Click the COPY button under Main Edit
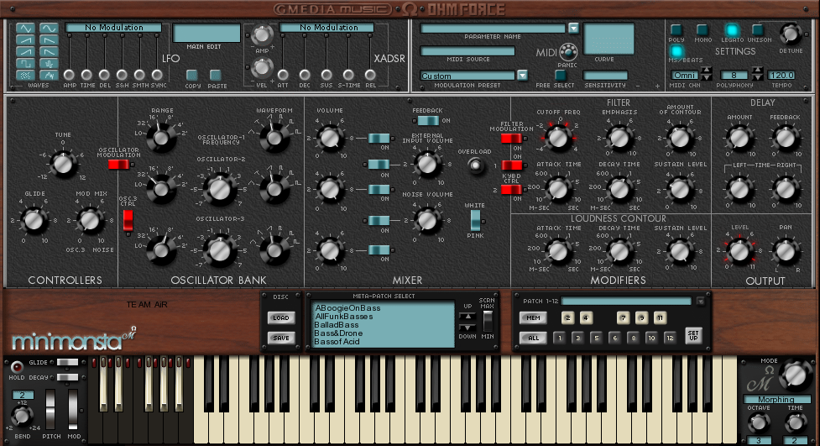This screenshot has width=820, height=446. [192, 75]
